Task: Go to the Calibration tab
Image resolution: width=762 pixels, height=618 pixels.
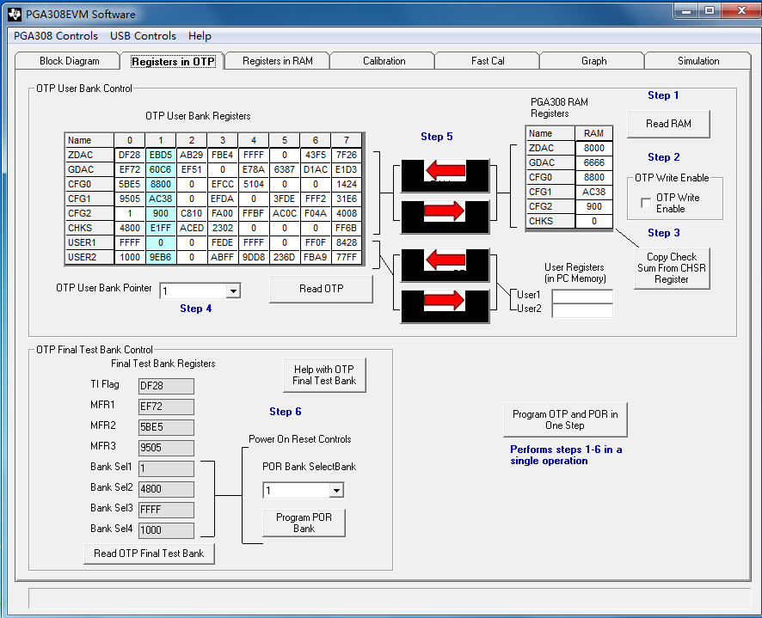Action: (x=384, y=61)
